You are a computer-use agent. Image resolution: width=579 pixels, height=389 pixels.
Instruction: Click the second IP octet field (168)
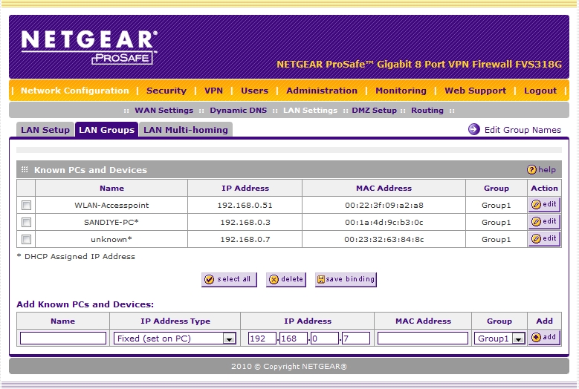click(294, 338)
